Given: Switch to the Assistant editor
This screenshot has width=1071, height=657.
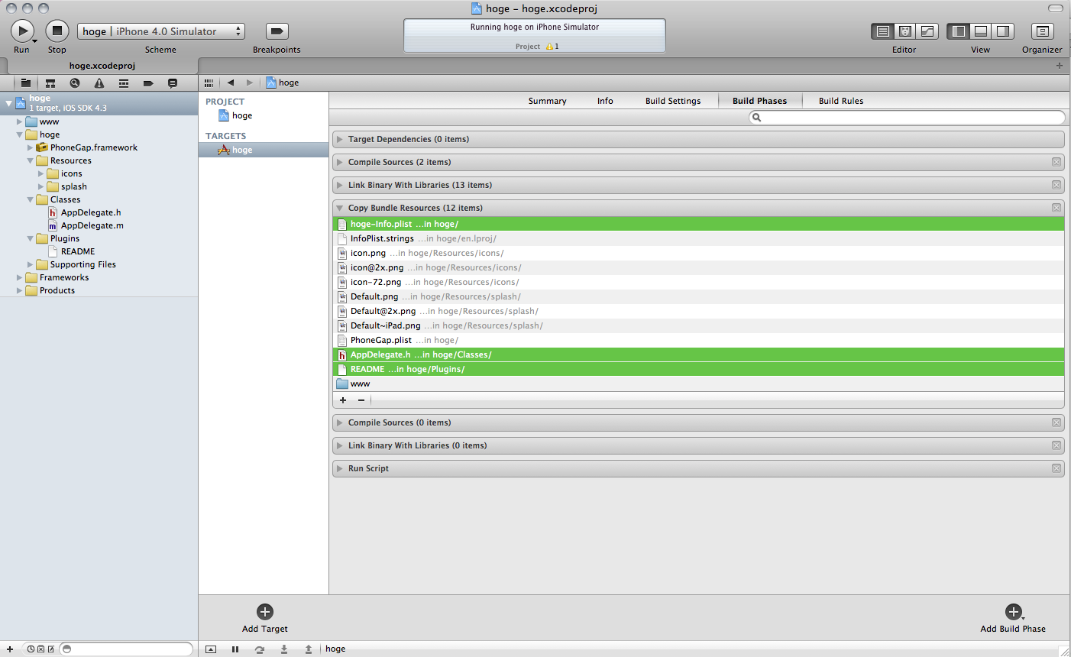Looking at the screenshot, I should coord(904,31).
